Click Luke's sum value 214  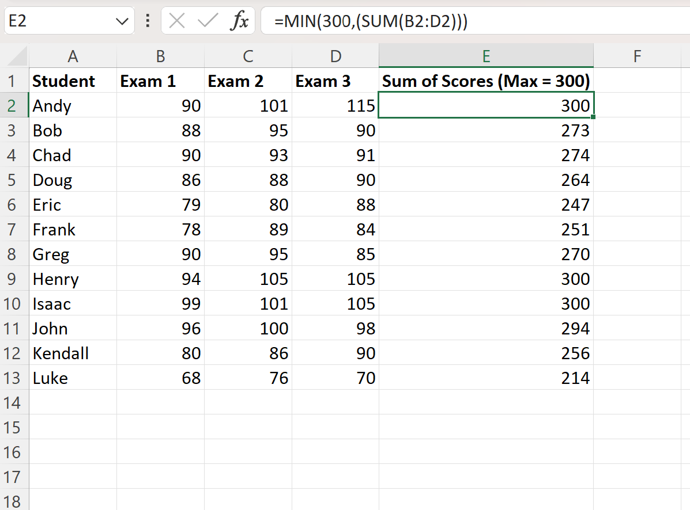pyautogui.click(x=487, y=378)
